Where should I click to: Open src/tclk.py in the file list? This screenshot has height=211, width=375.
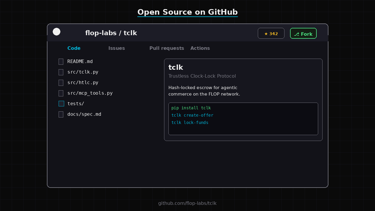[x=83, y=72]
